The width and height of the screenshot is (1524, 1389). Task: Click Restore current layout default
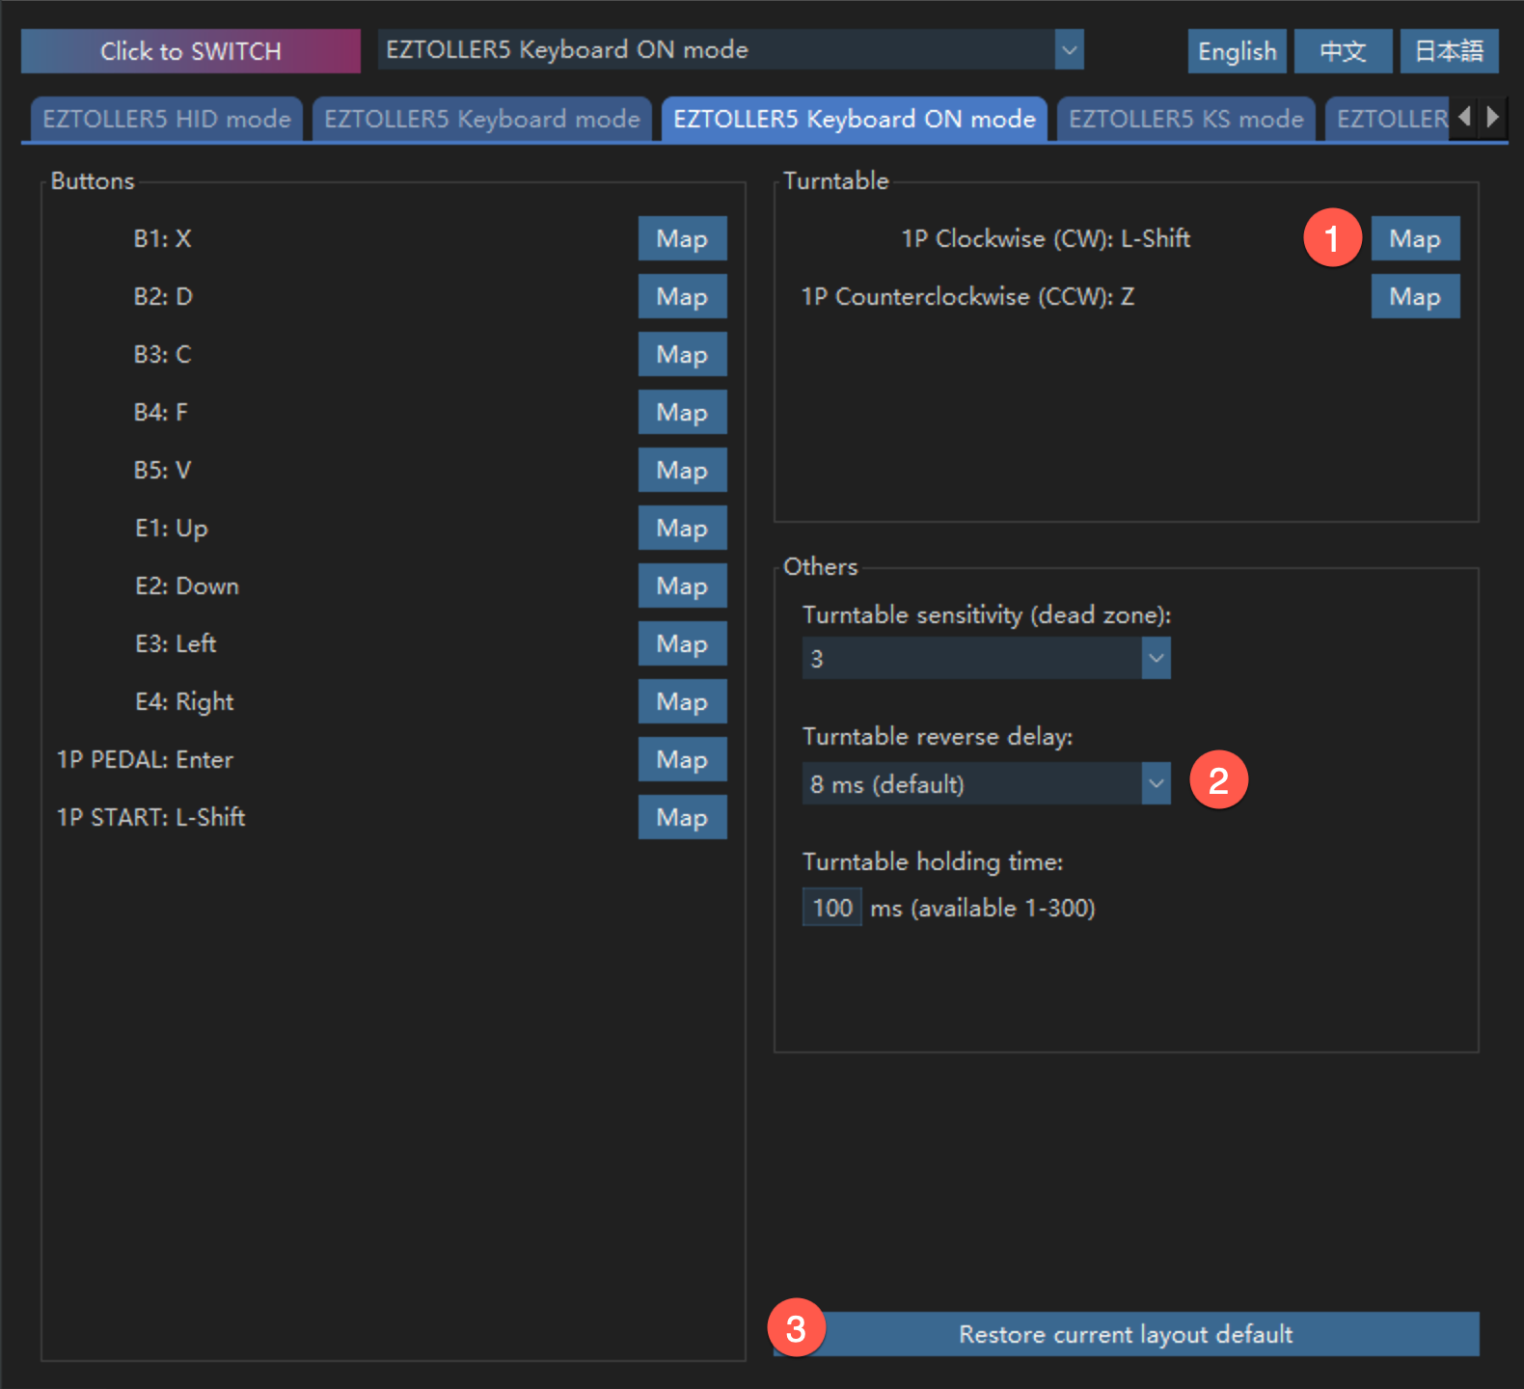point(1126,1334)
